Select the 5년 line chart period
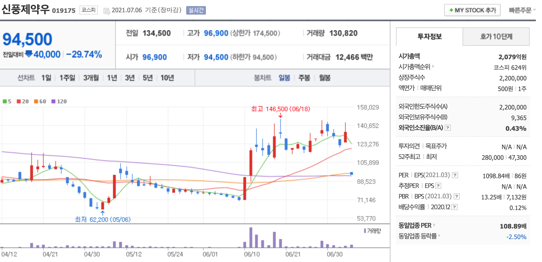Screen dimensions: 542x262 tap(148, 78)
